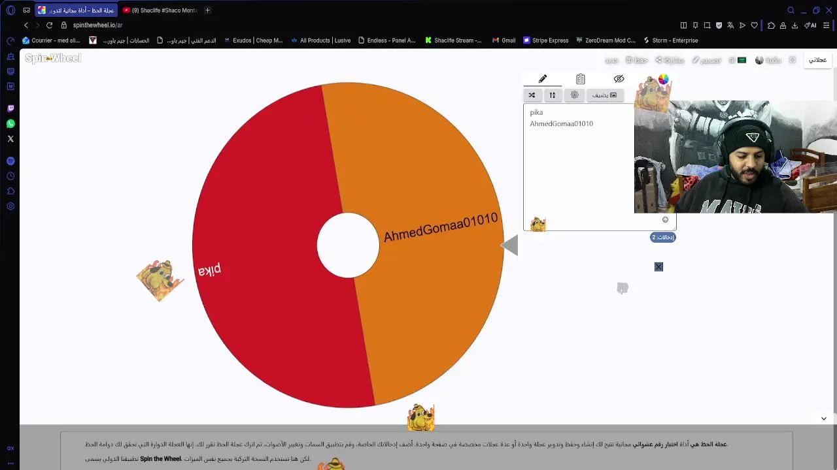
Task: Open sidebar settings gear icon
Action: click(10, 206)
